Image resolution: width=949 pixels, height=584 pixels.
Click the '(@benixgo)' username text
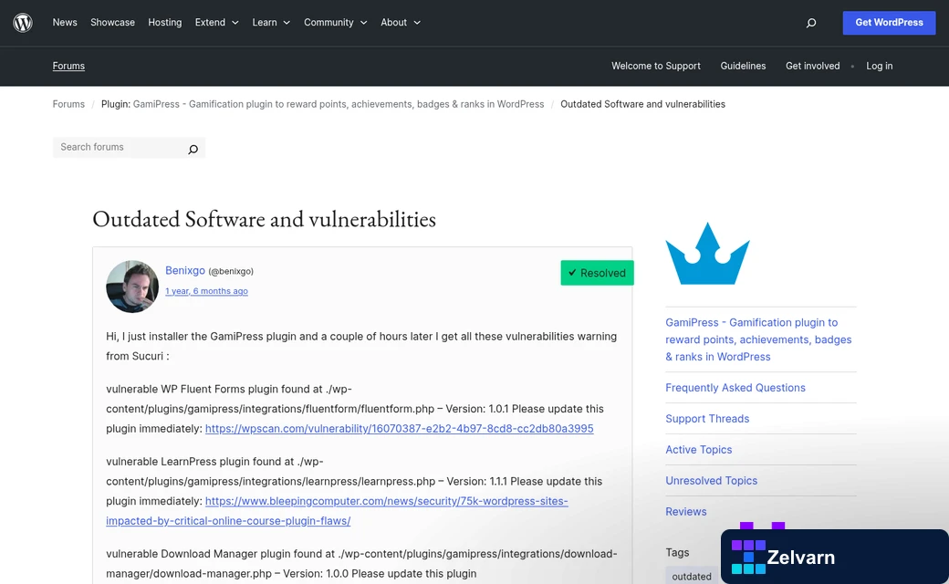tap(231, 271)
